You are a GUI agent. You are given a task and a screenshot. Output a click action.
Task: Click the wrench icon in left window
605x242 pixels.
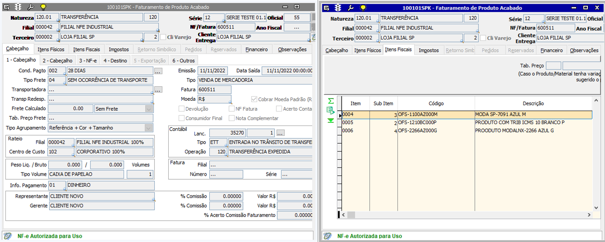click(31, 7)
